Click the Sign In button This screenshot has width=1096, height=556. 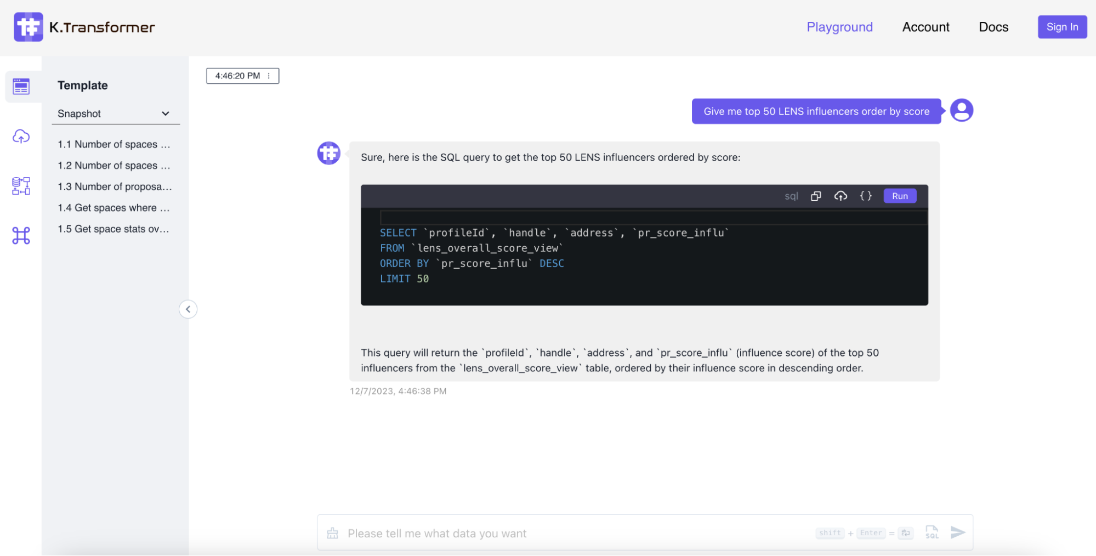(x=1062, y=27)
